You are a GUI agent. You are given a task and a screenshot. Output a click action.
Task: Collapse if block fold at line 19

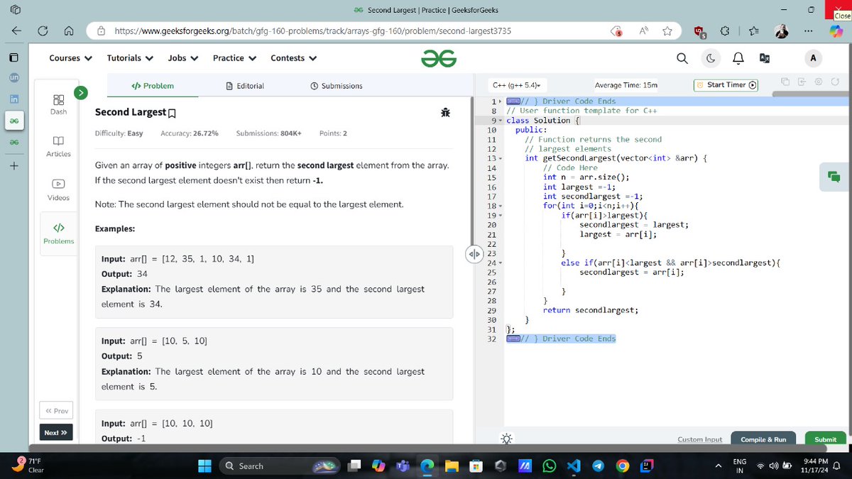click(501, 215)
